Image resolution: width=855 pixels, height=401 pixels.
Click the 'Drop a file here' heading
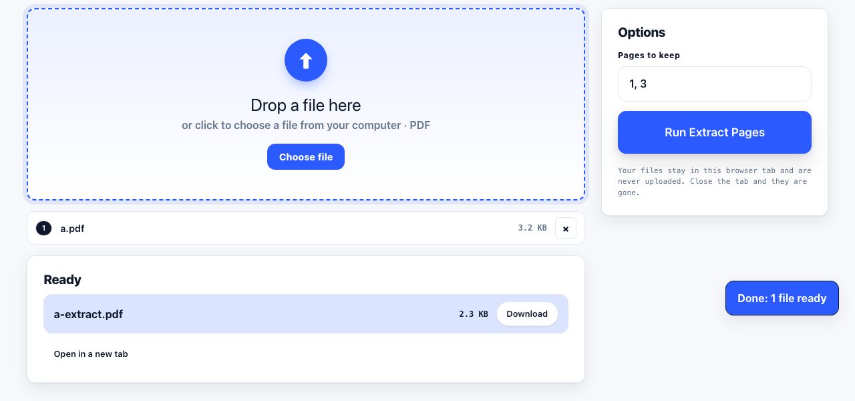(306, 106)
